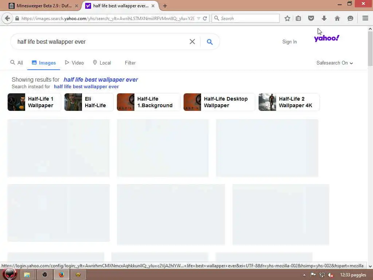Click the Sign In link
The width and height of the screenshot is (373, 280).
coord(290,42)
